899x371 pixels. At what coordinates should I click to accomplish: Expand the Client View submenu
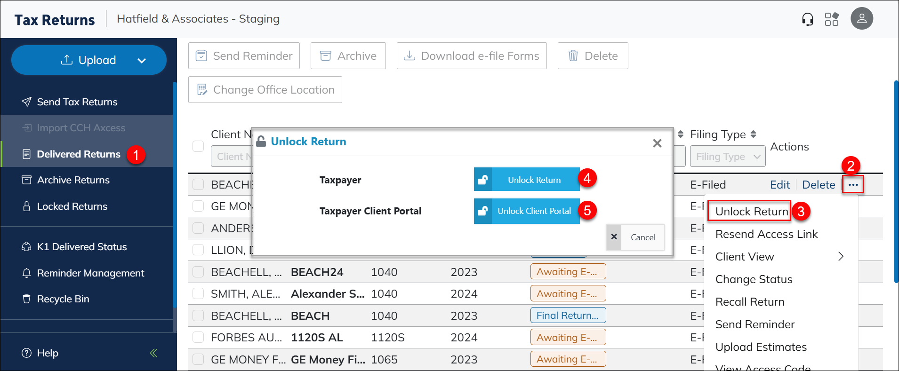(x=841, y=257)
